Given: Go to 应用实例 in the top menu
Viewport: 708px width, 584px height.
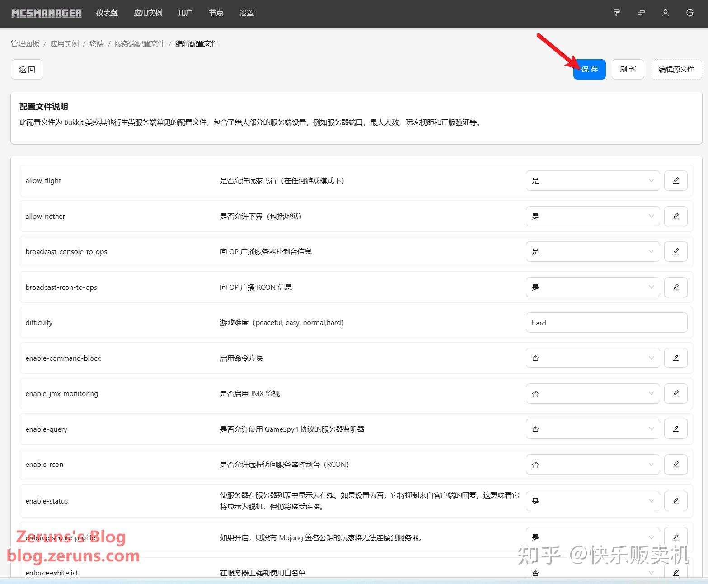Looking at the screenshot, I should point(148,13).
